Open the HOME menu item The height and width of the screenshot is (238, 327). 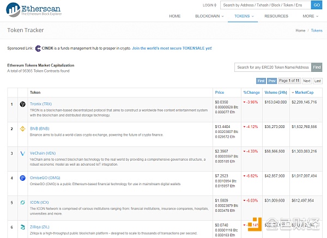175,16
